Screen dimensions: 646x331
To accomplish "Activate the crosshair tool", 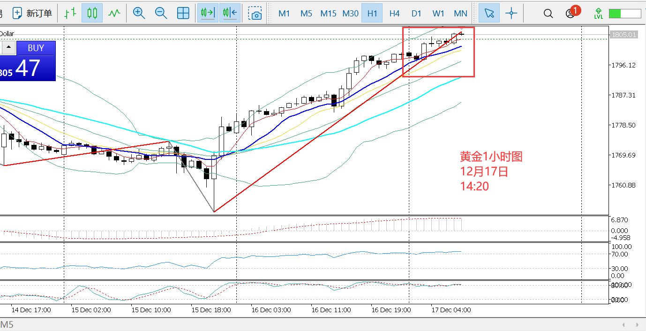I will [x=511, y=13].
